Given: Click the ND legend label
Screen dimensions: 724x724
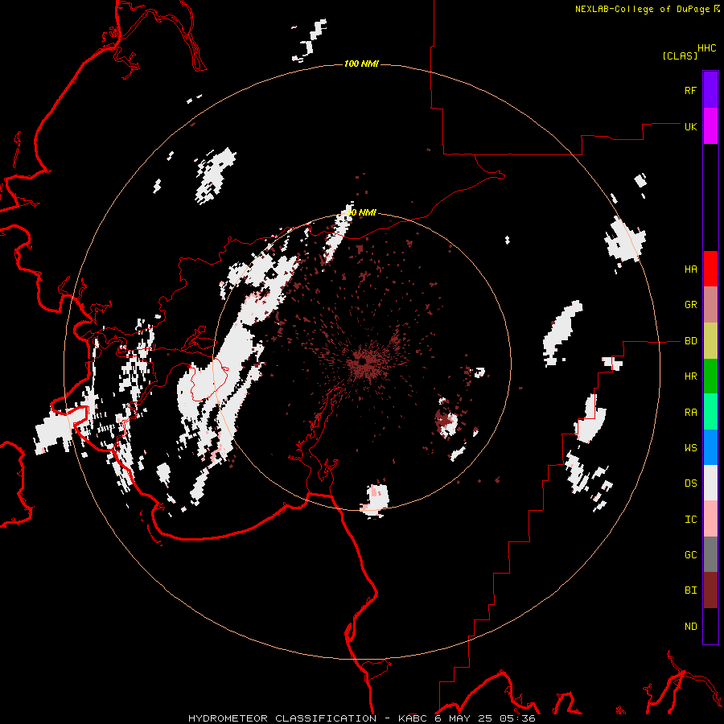Looking at the screenshot, I should point(691,627).
